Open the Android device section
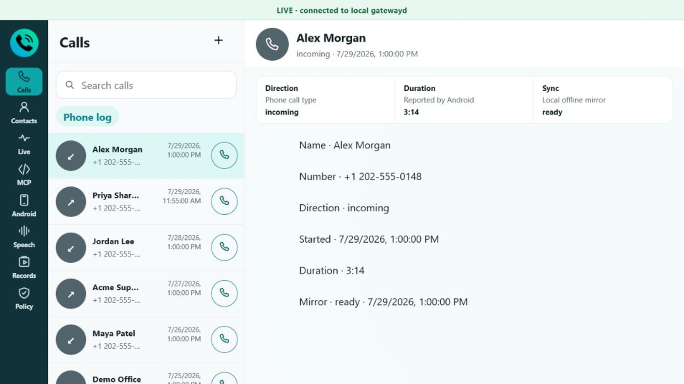684x384 pixels. pyautogui.click(x=24, y=206)
